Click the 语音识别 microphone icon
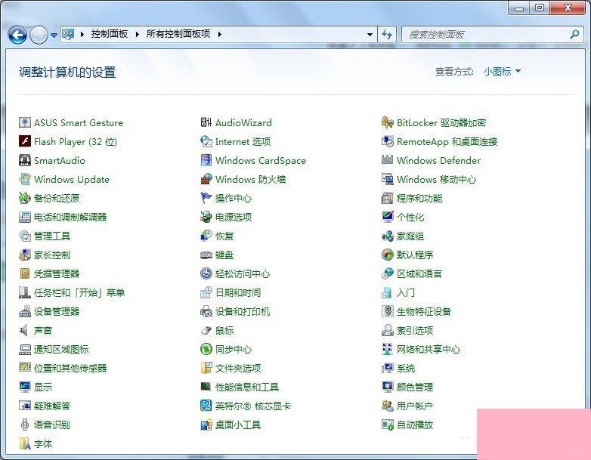This screenshot has width=591, height=460. point(24,424)
